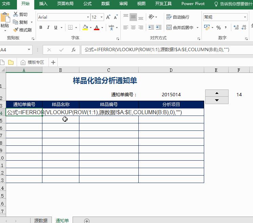Screen dimensions: 253x223
Task: Toggle Underline formatting
Action: pos(56,27)
